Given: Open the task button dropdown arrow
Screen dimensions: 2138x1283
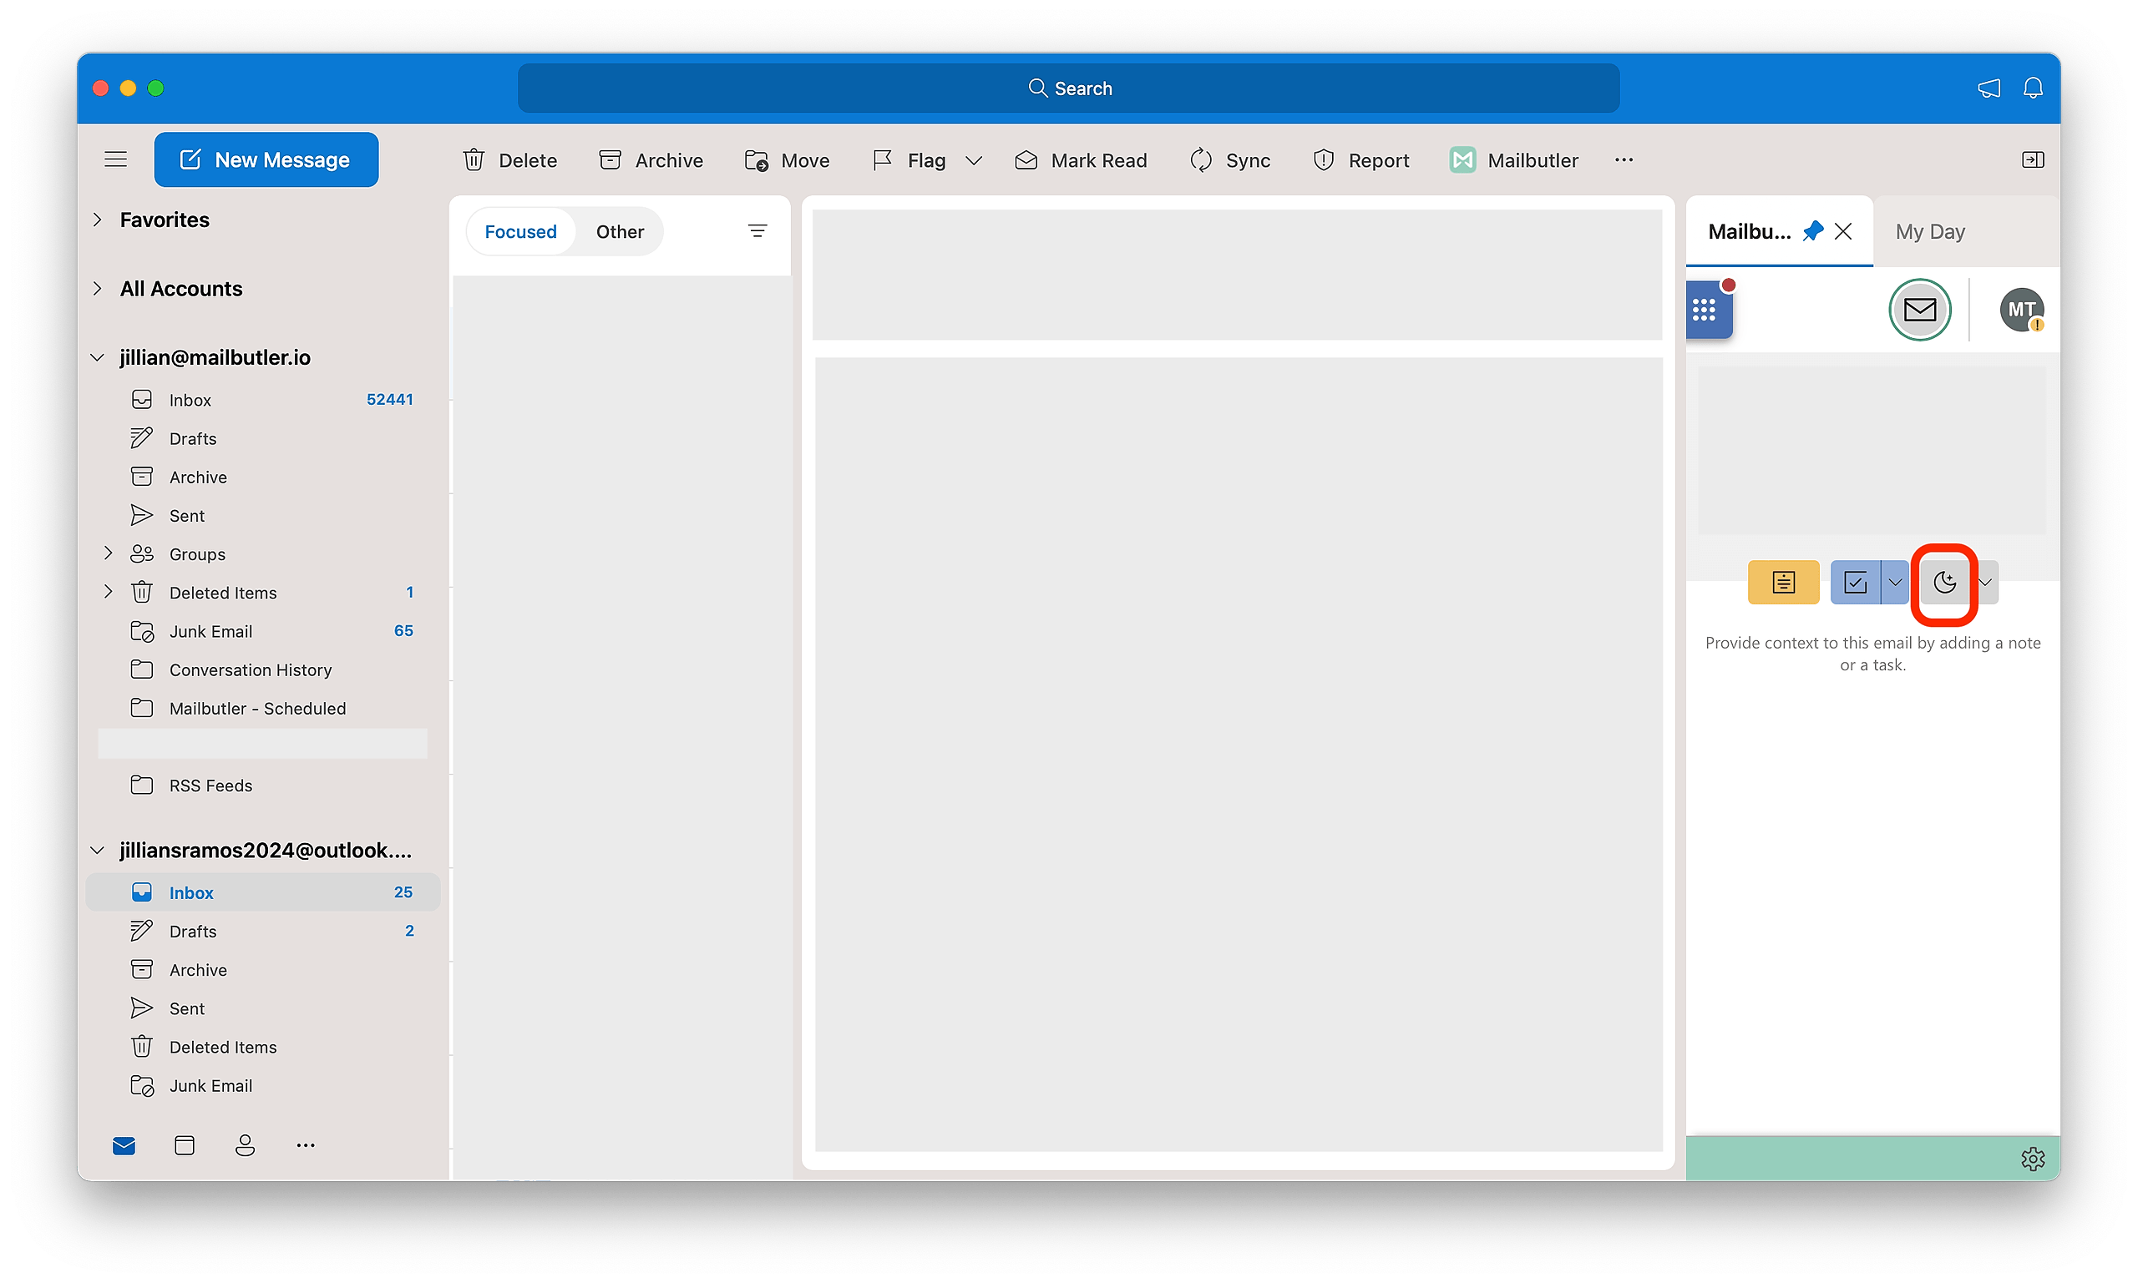Looking at the screenshot, I should point(1895,583).
